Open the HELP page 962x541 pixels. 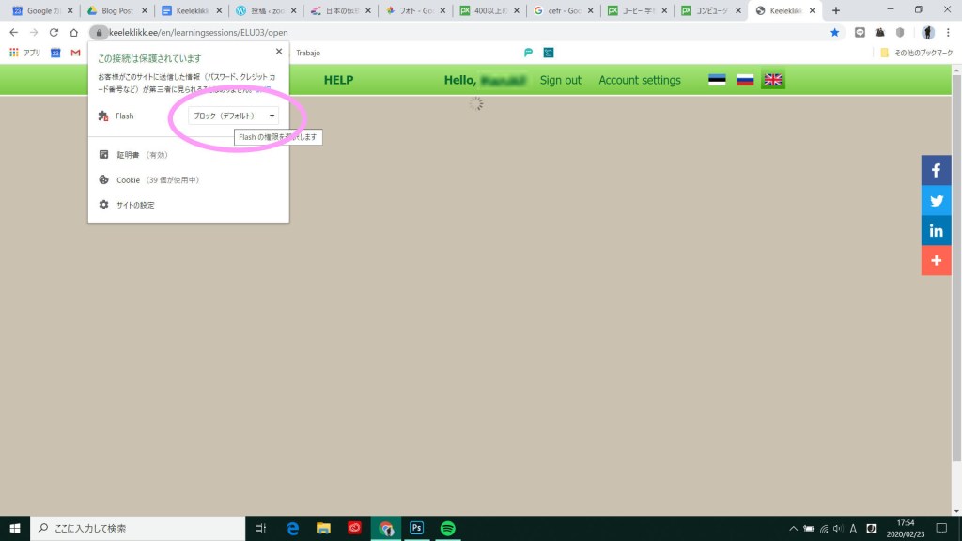(x=338, y=80)
